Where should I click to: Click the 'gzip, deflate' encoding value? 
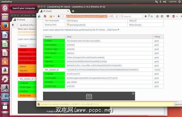72,82
